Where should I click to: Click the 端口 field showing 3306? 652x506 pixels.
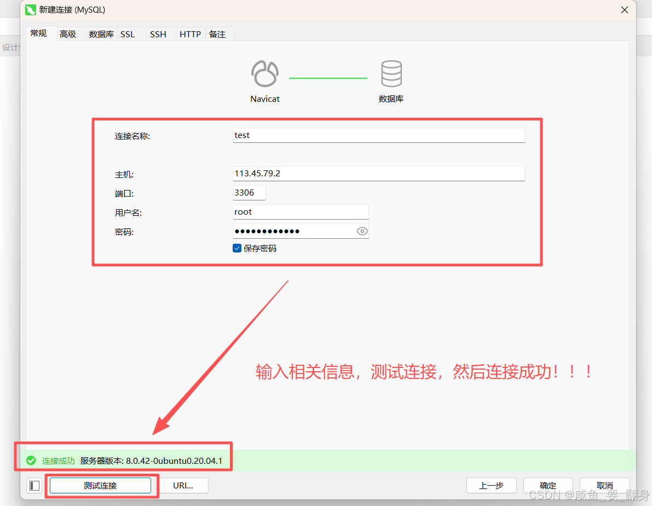(249, 193)
